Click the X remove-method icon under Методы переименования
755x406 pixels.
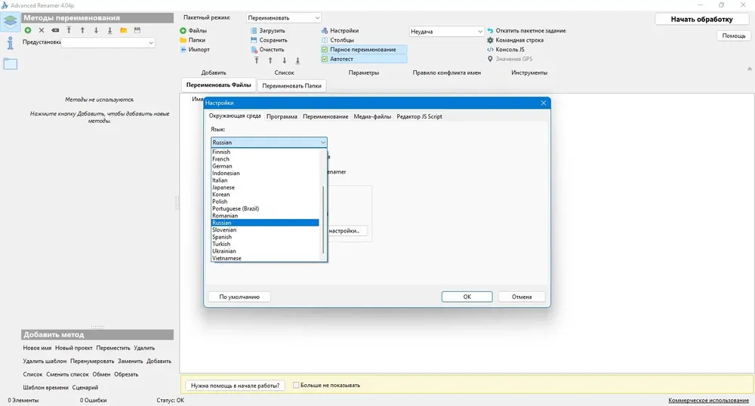click(42, 30)
